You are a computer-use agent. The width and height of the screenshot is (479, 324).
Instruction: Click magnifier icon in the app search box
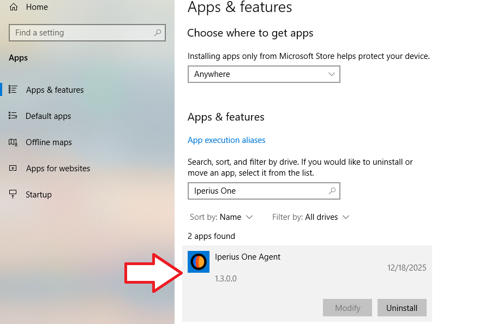(x=332, y=191)
